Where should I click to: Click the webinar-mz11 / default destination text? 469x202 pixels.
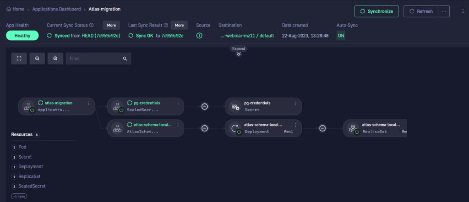tap(247, 36)
